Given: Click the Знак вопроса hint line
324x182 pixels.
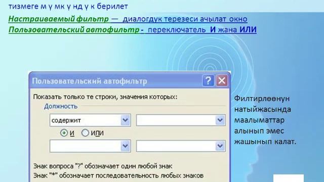Looking at the screenshot, I should click(103, 166).
